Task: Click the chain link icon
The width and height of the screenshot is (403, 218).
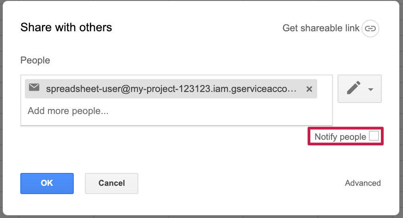Action: tap(370, 29)
